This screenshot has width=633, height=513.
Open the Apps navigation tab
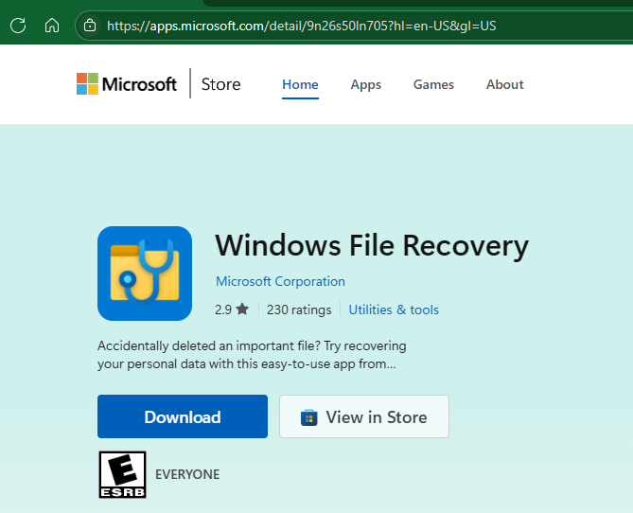pyautogui.click(x=366, y=84)
